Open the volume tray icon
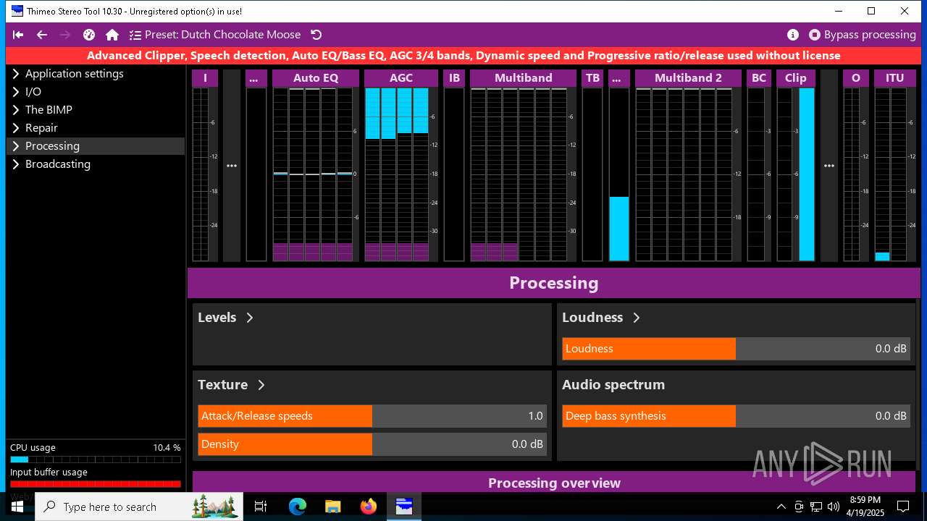The width and height of the screenshot is (927, 521). click(834, 507)
